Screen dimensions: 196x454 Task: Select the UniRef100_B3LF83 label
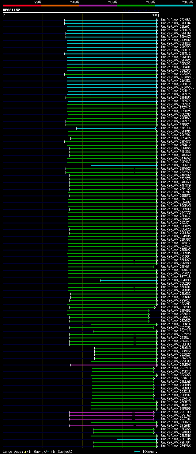pyautogui.click(x=176, y=344)
